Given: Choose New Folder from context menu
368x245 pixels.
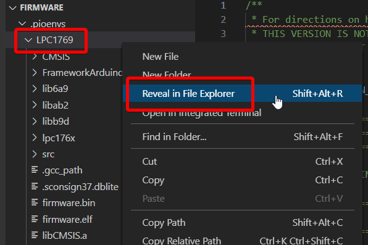Looking at the screenshot, I should pyautogui.click(x=242, y=74).
